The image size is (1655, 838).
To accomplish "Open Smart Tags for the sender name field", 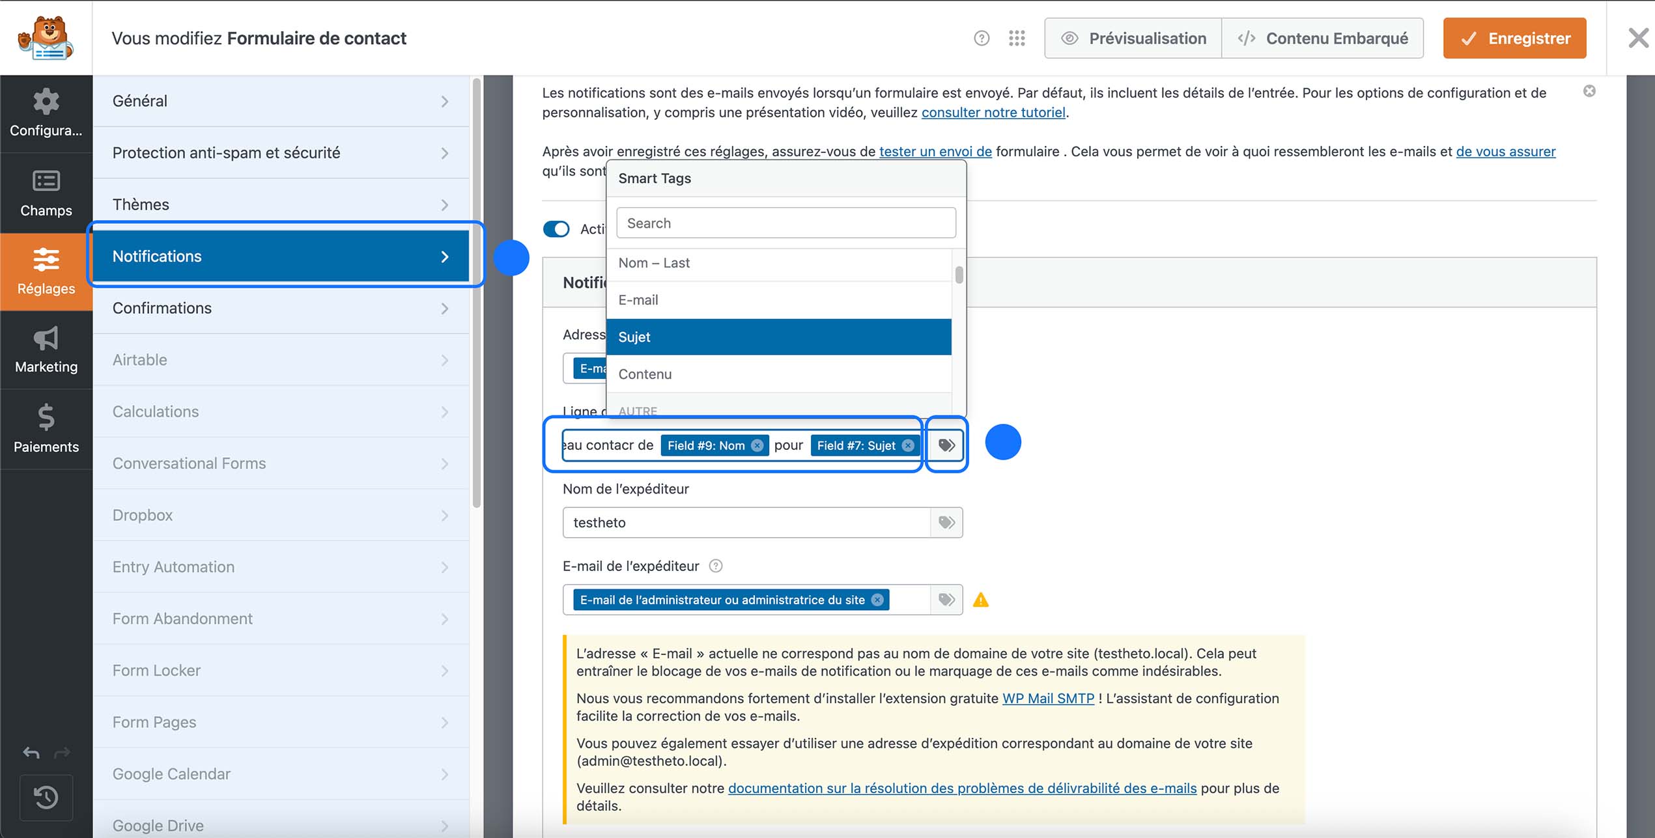I will [x=946, y=522].
